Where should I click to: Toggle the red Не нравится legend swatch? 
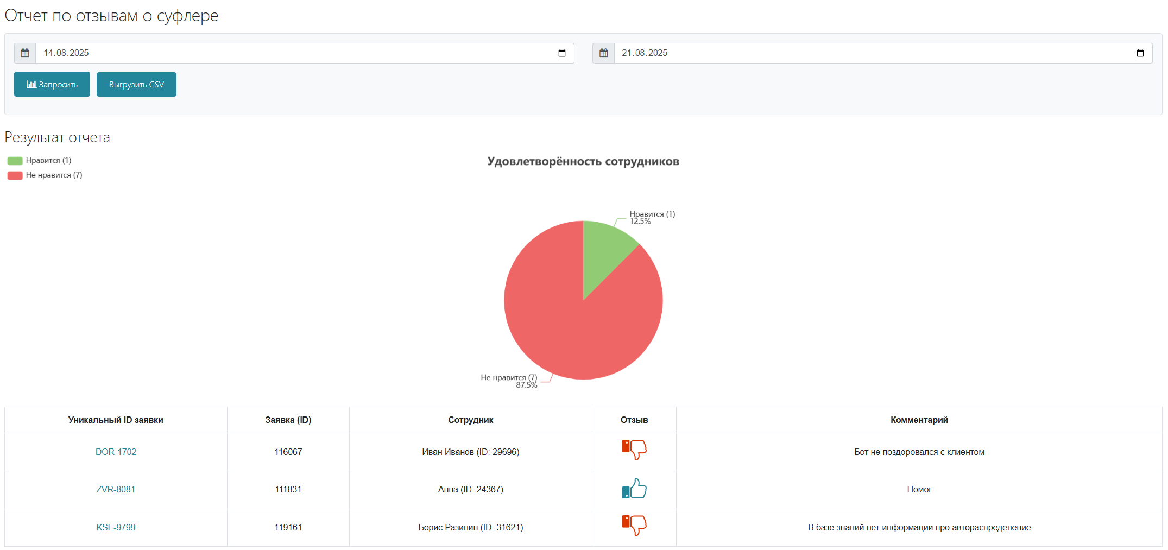pos(15,175)
